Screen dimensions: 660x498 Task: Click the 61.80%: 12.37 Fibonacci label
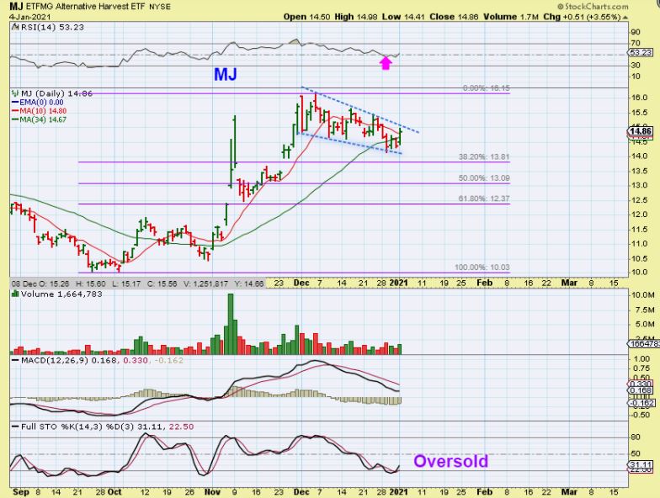(484, 199)
